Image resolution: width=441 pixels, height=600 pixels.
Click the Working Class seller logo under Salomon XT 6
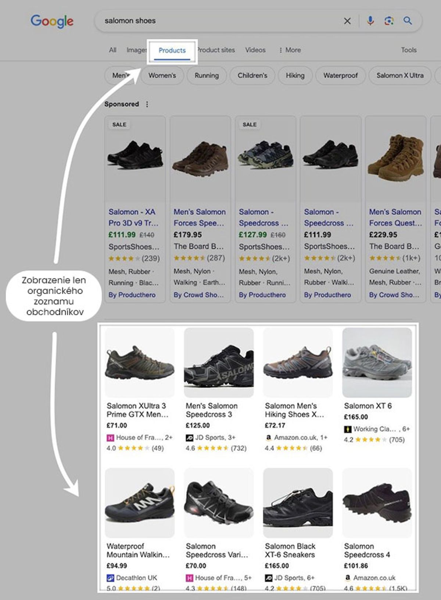point(347,429)
